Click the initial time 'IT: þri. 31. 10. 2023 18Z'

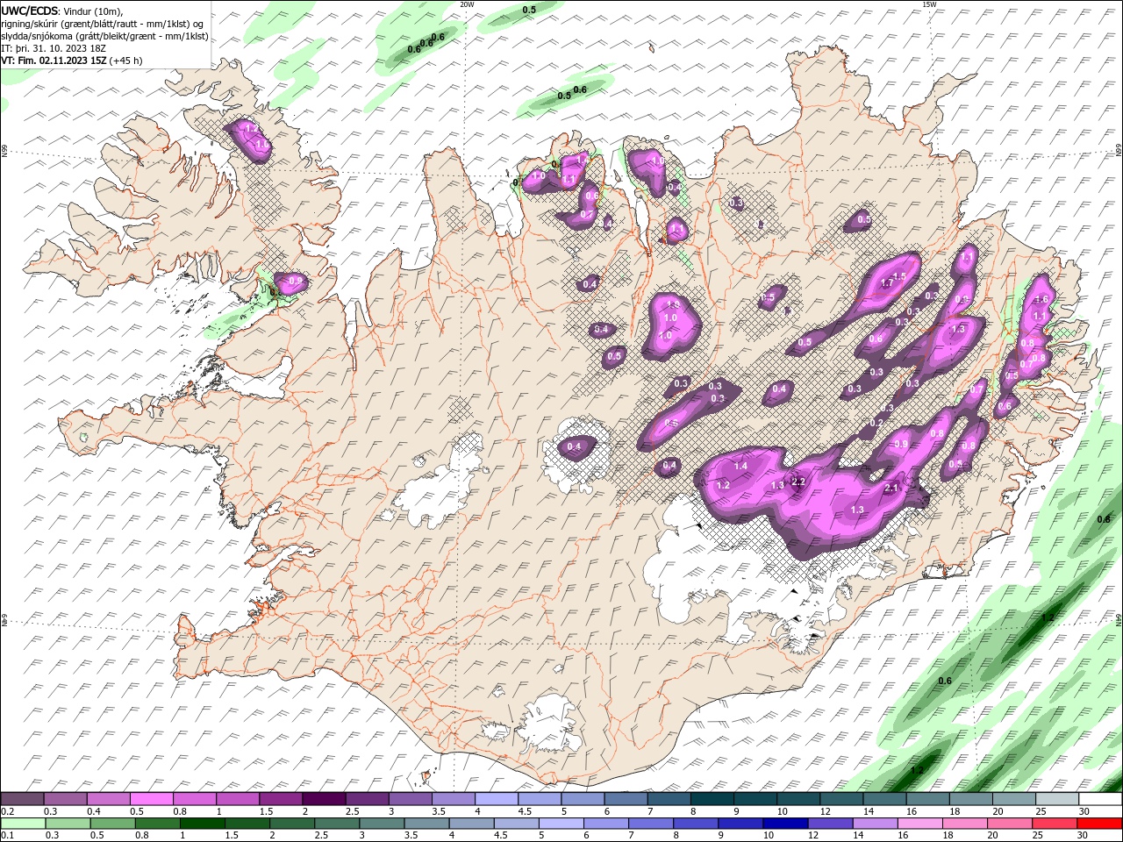(54, 48)
